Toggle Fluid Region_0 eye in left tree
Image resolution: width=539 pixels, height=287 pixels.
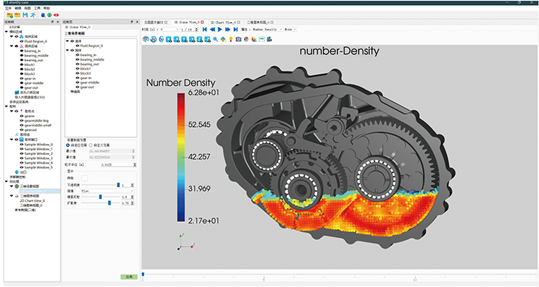pos(21,41)
